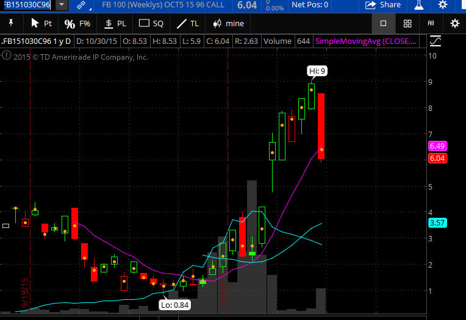Click the symbol input field FB151030C96
This screenshot has height=320, width=466.
(x=27, y=5)
